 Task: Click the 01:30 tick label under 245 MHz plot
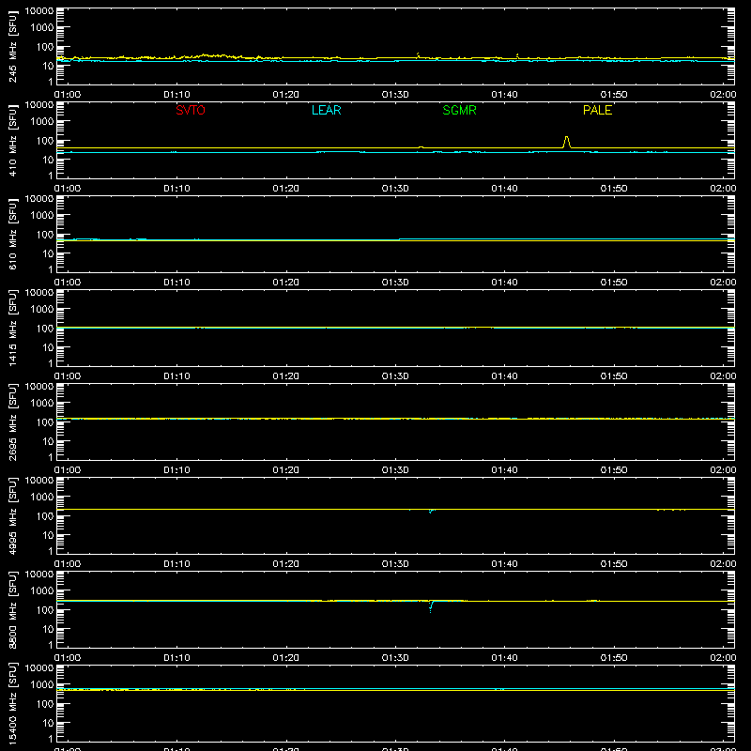395,95
